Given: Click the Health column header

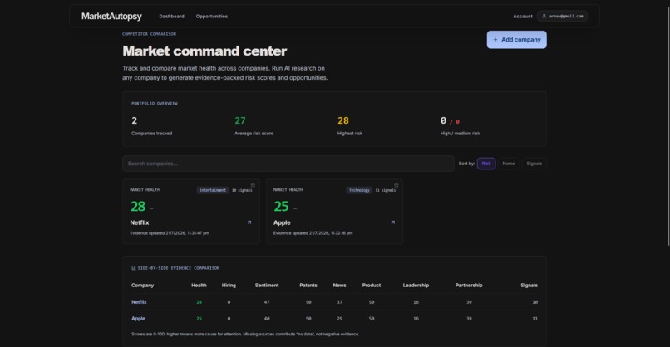Looking at the screenshot, I should click(199, 285).
